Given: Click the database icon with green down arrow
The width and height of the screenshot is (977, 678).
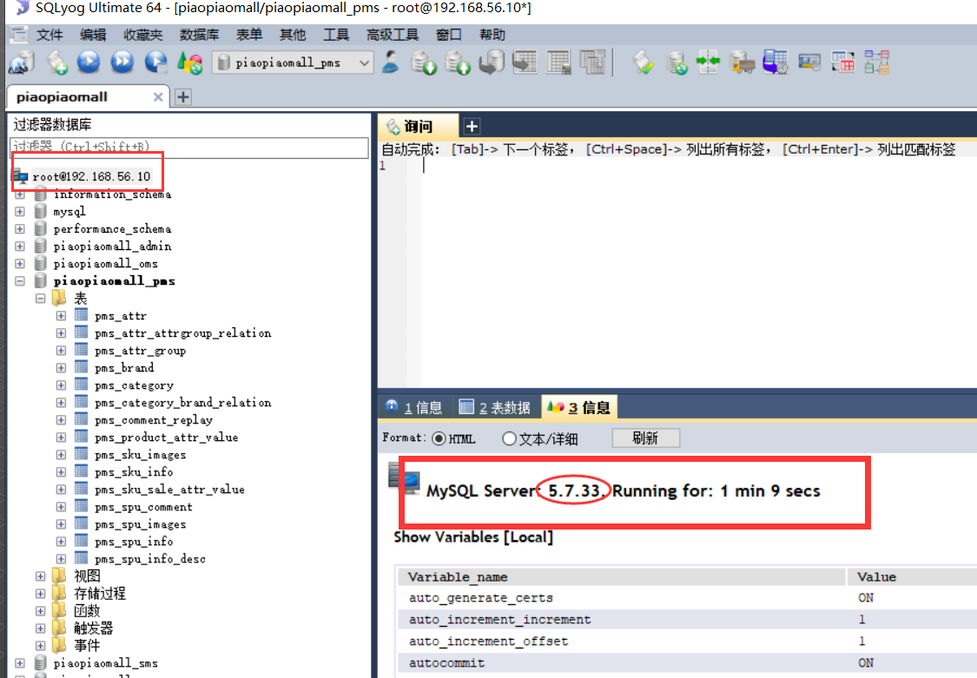Looking at the screenshot, I should 424,63.
